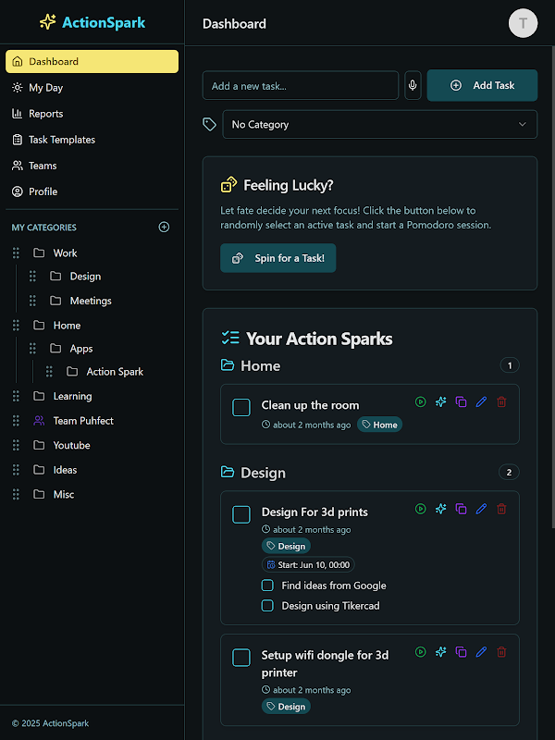
Task: Delete the Setup wifi dongle task
Action: pyautogui.click(x=501, y=652)
